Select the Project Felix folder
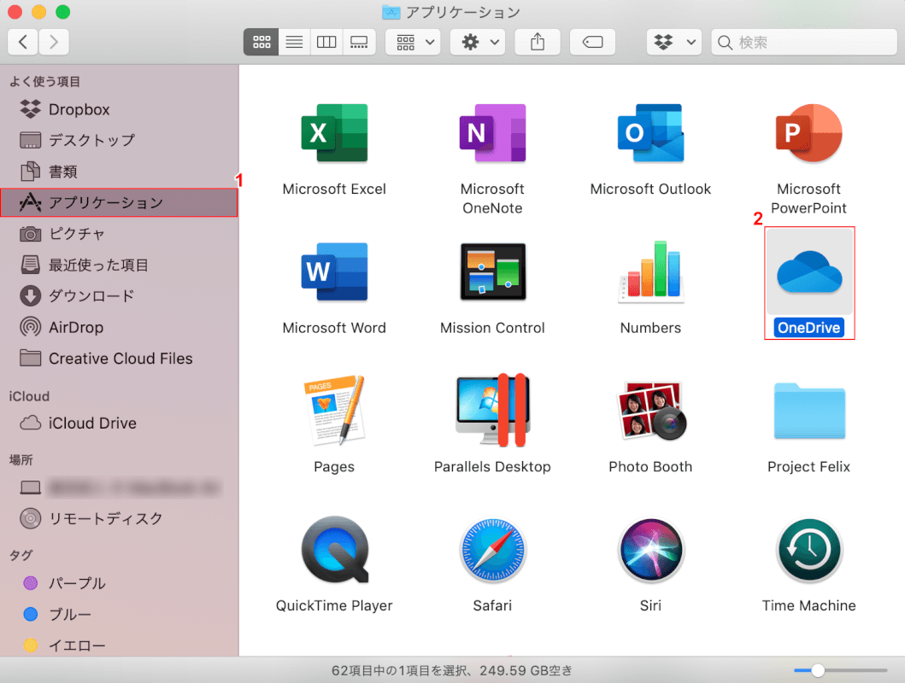 pyautogui.click(x=808, y=411)
